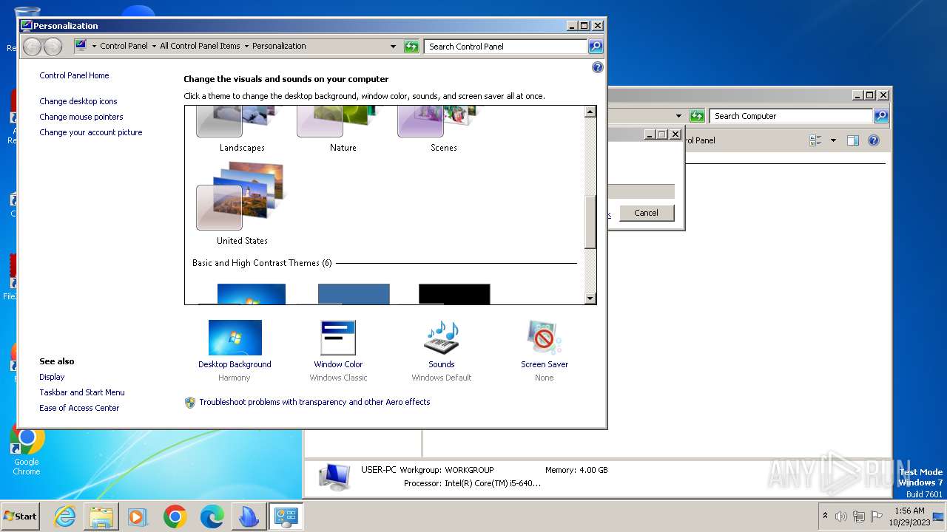Open Ease of Access Center link
The width and height of the screenshot is (947, 532).
(79, 408)
